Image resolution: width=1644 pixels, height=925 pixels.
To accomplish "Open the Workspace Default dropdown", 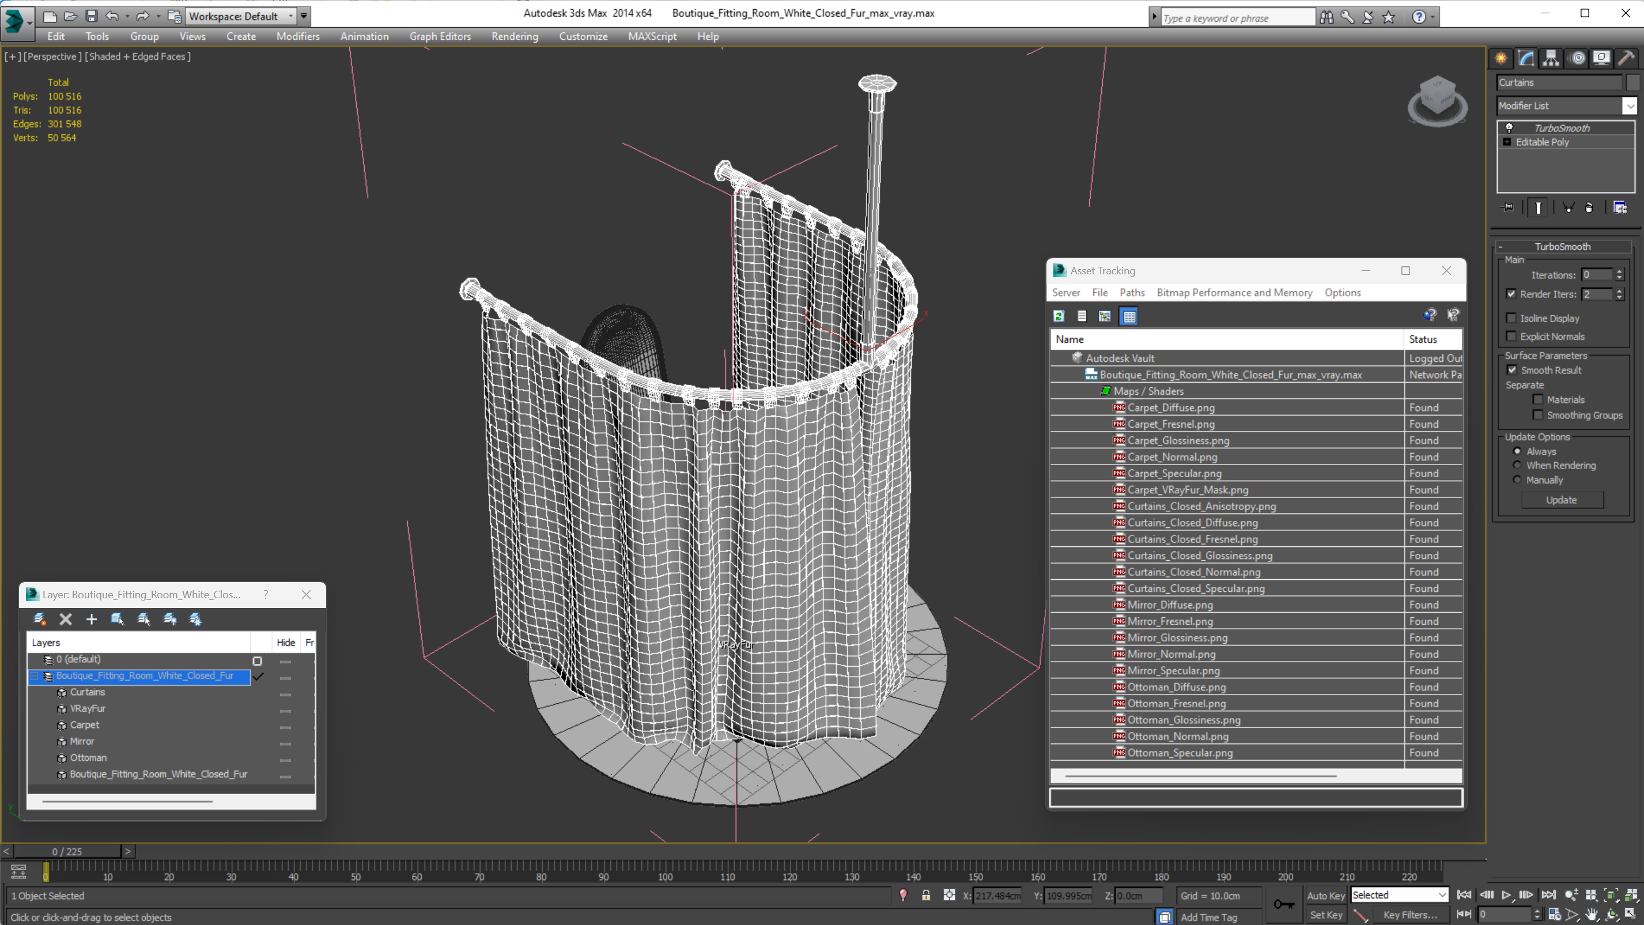I will coord(241,16).
